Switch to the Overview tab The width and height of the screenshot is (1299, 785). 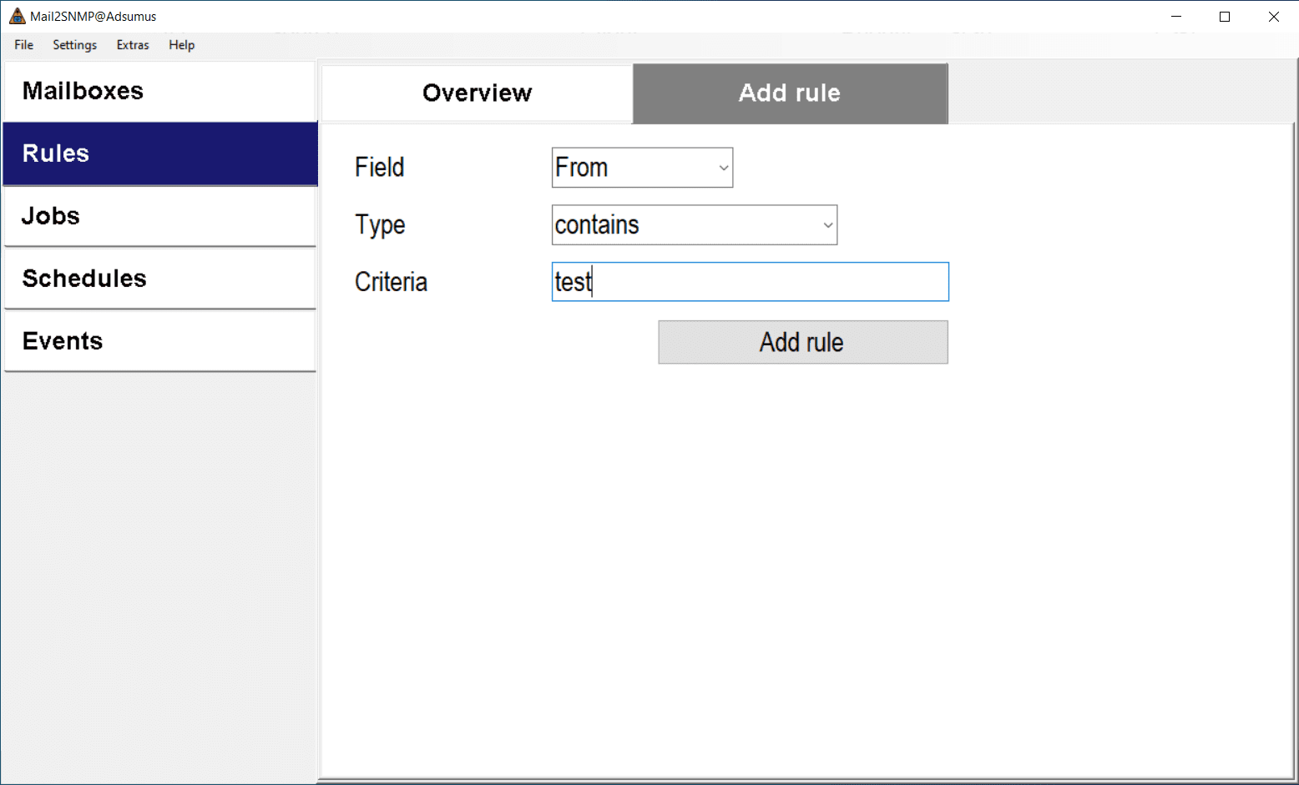(x=477, y=93)
